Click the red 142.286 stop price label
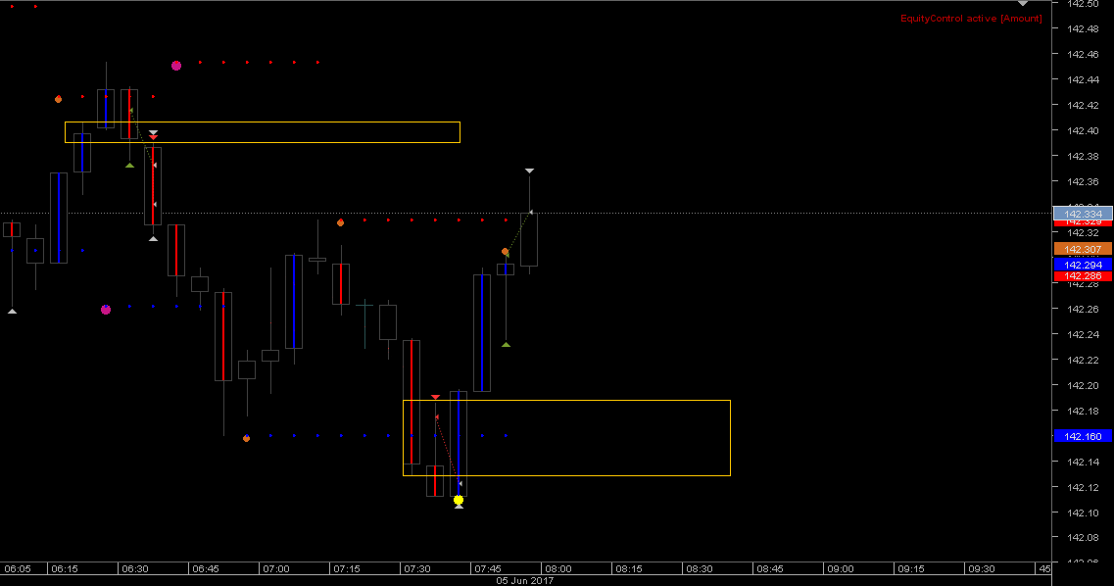Screen dimensions: 1114x586 click(1082, 275)
